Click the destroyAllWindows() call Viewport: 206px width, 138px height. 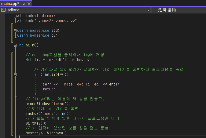tap(47, 133)
